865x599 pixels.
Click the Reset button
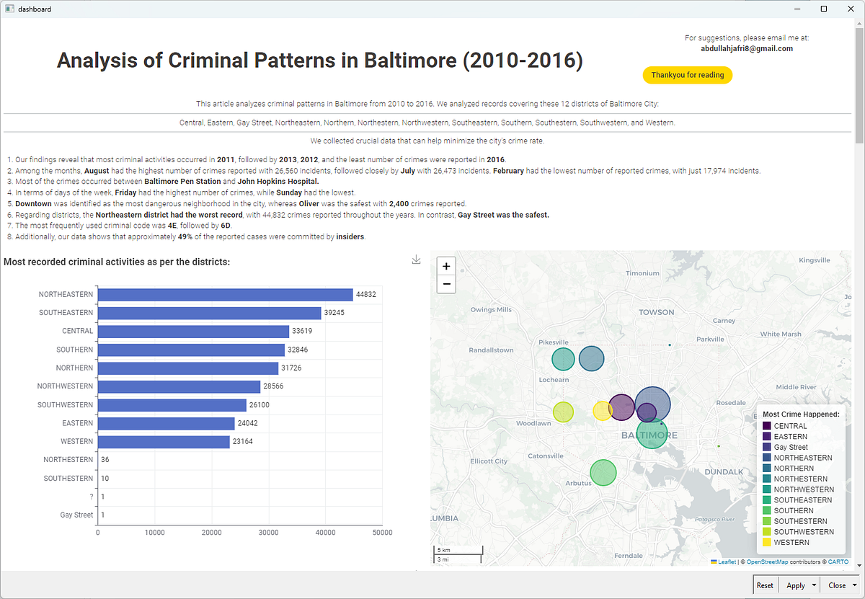765,585
